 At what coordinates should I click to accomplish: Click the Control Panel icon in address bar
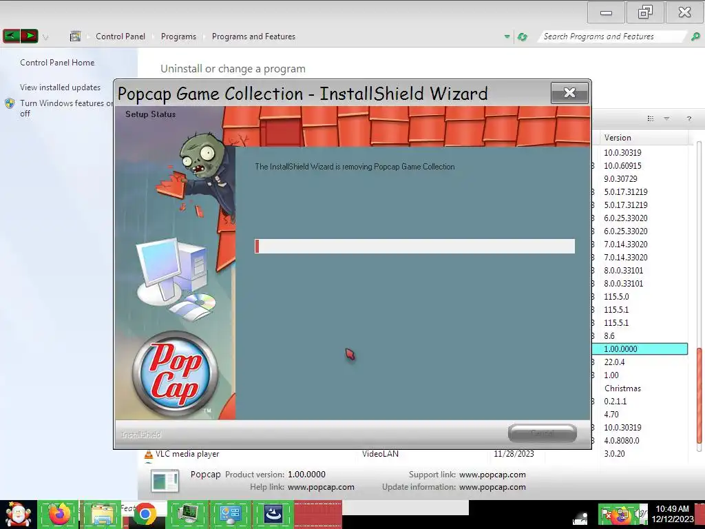click(75, 37)
